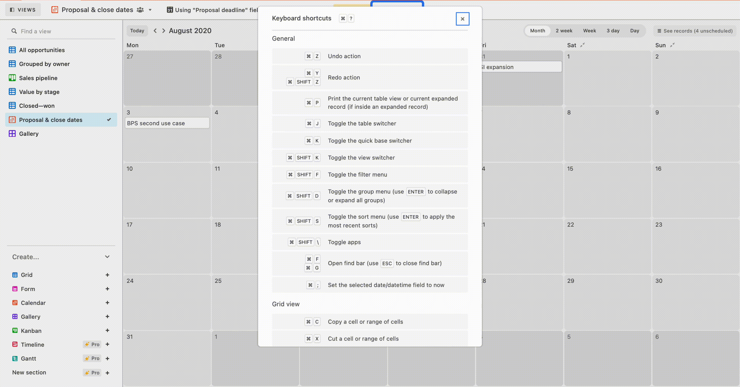The height and width of the screenshot is (387, 740).
Task: Go to the previous month
Action: coord(155,31)
